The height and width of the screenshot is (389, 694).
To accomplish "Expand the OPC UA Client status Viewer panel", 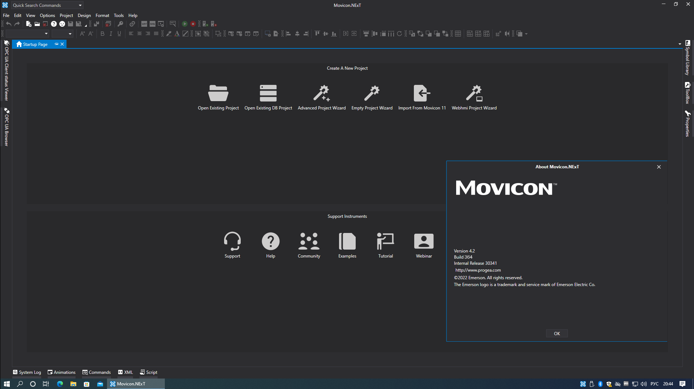I will pos(7,70).
